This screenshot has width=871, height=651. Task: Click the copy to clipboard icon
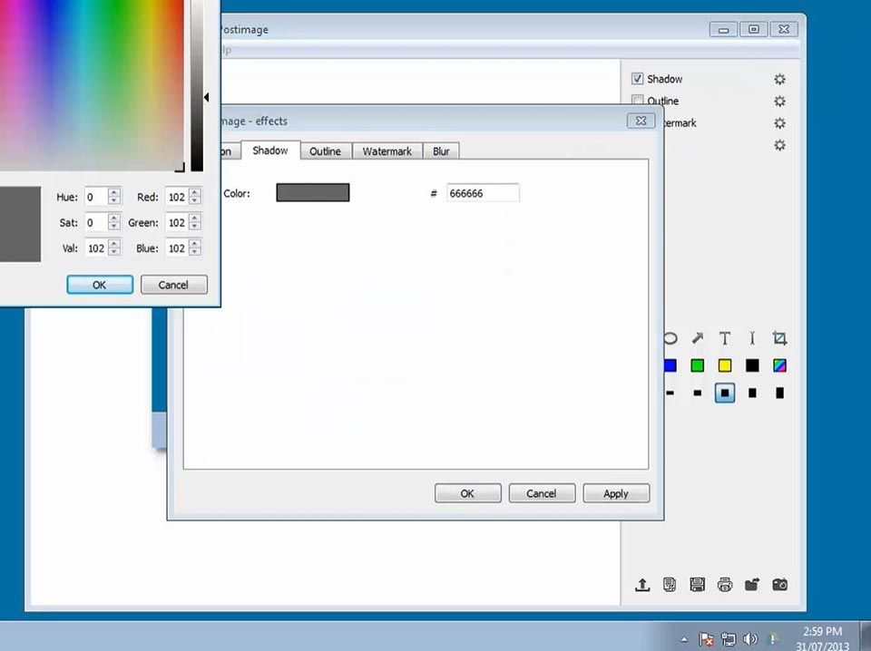670,585
